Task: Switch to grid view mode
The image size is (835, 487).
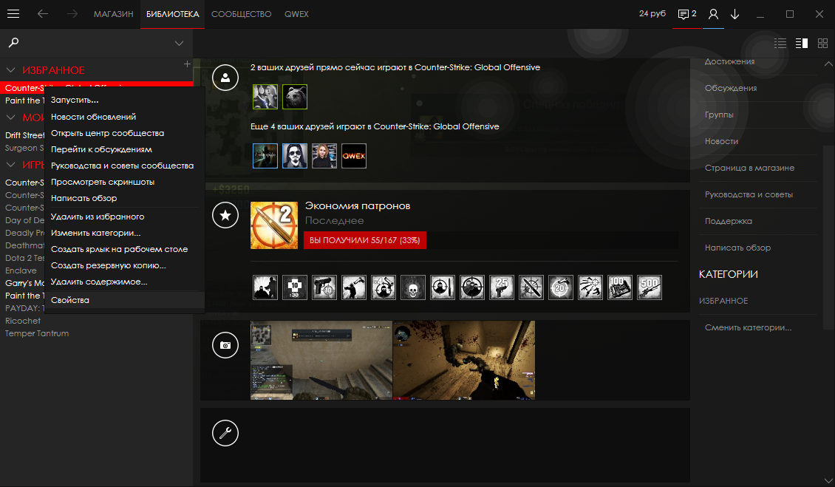Action: pos(822,43)
